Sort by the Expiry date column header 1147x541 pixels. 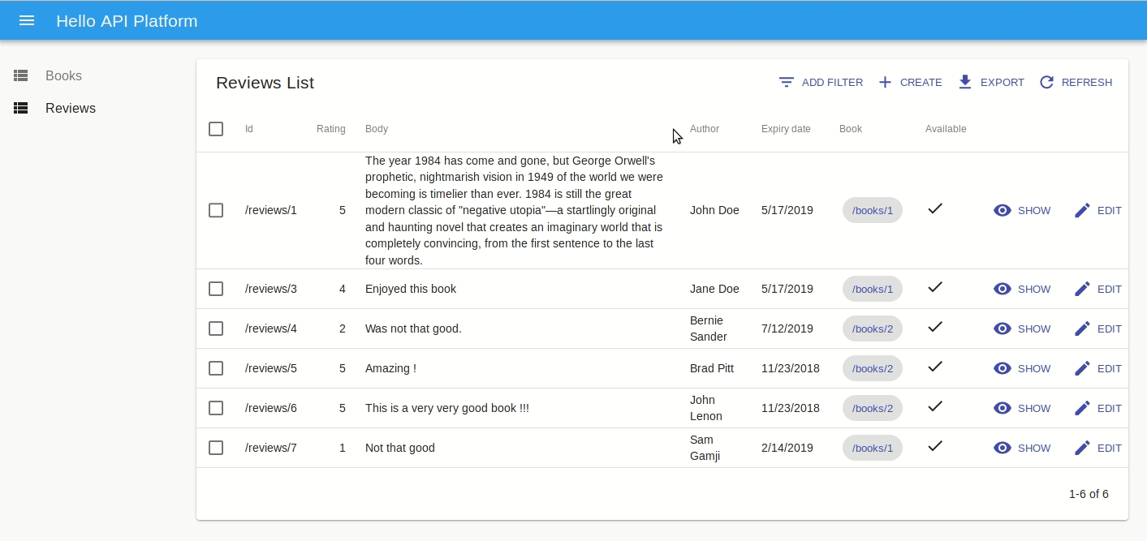coord(786,129)
